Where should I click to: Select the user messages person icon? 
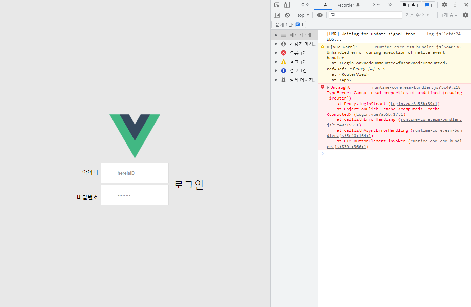click(x=284, y=44)
